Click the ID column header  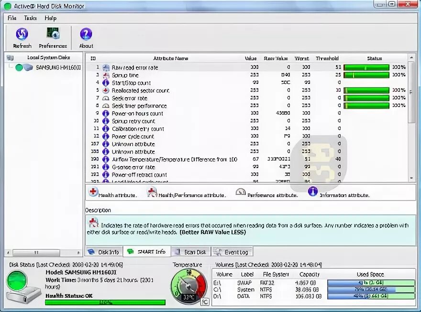93,58
